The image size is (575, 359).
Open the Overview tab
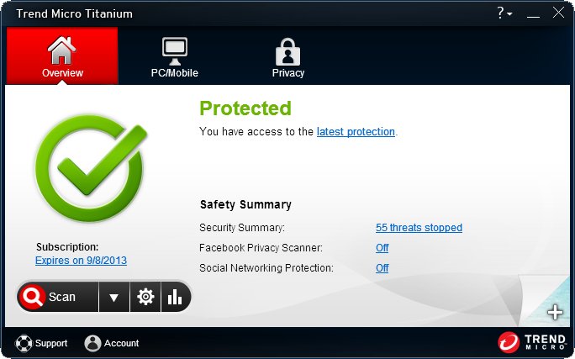[62, 56]
